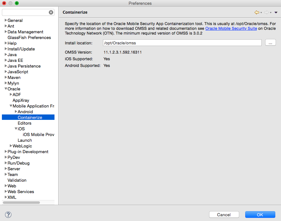Select Help tree item
The height and width of the screenshot is (221, 281).
[x=12, y=43]
